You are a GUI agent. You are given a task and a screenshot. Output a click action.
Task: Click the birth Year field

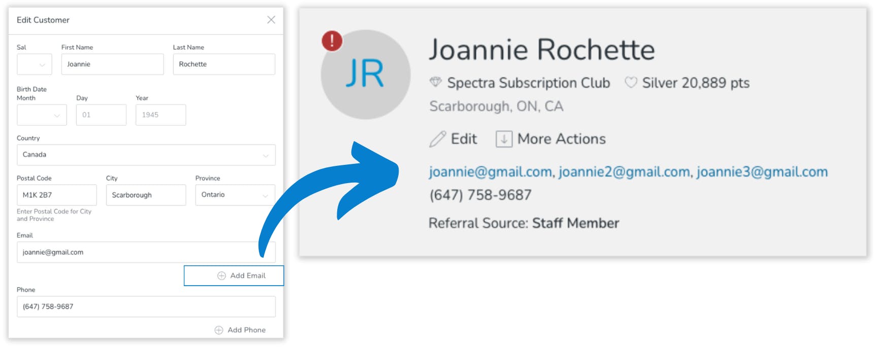[x=160, y=115]
